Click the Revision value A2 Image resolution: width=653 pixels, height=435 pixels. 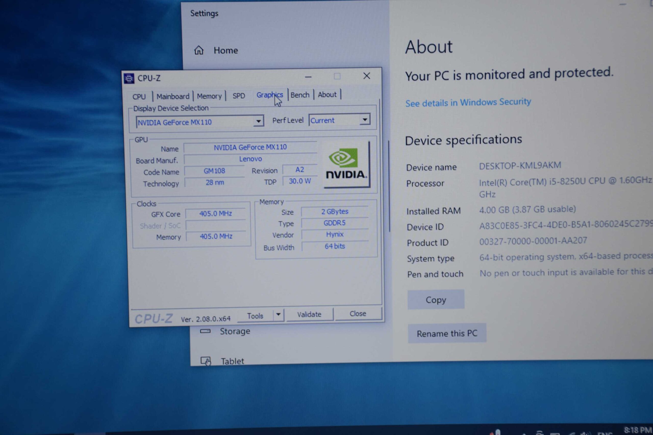(x=299, y=169)
